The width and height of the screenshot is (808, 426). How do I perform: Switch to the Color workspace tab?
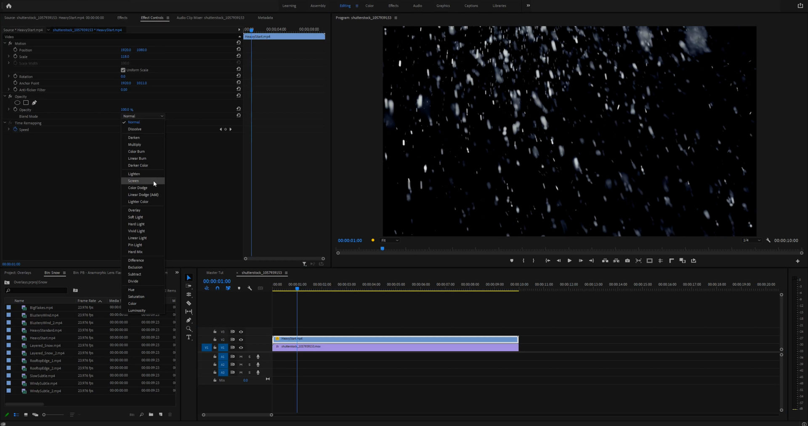click(369, 6)
